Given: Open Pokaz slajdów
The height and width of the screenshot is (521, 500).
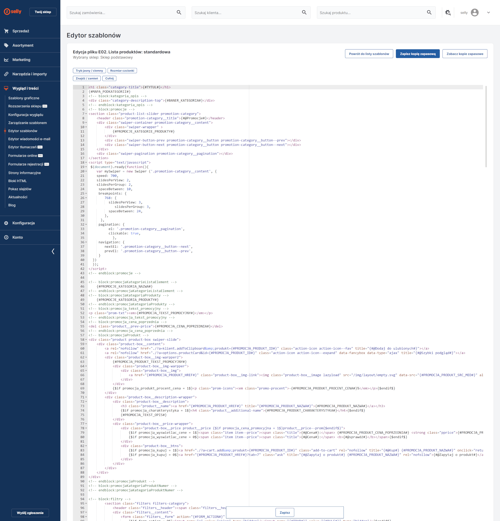Looking at the screenshot, I should (20, 189).
